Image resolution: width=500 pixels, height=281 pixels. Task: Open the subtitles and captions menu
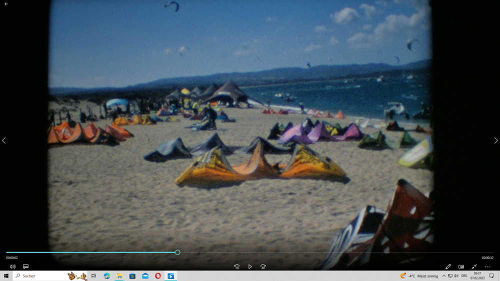click(x=25, y=267)
